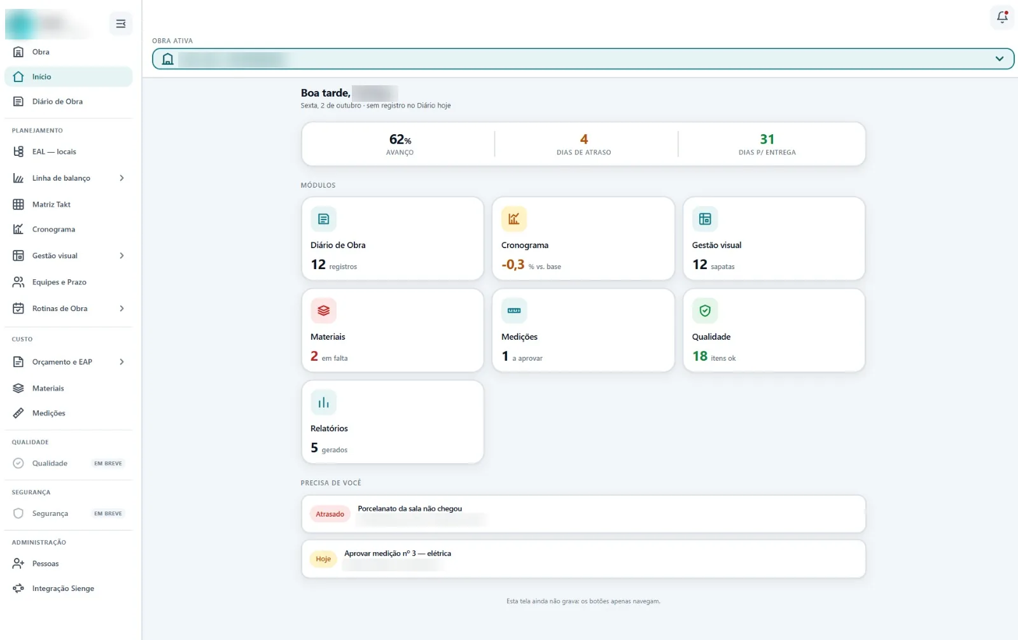
Task: Open the Atrasado Porcelanato task row
Action: tap(583, 514)
